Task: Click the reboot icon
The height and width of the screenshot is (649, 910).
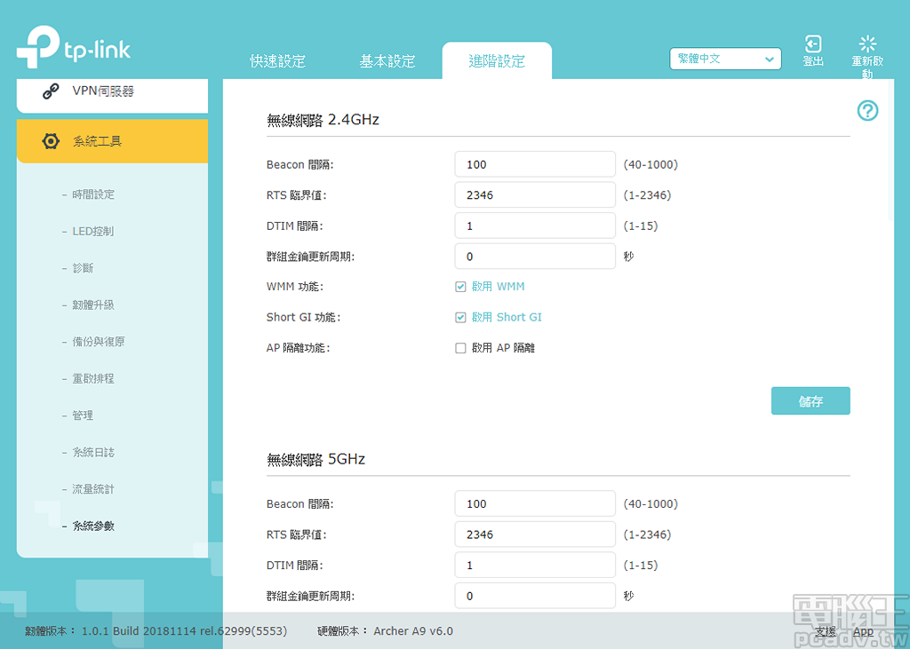Action: pos(867,44)
